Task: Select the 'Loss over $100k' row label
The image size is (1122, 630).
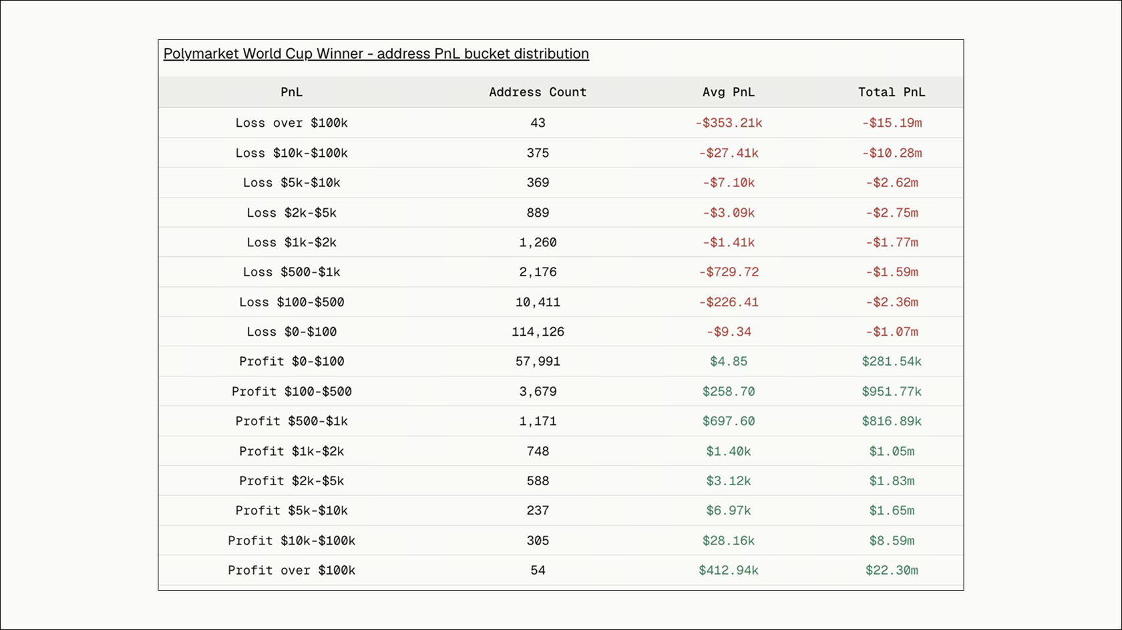Action: click(x=292, y=123)
